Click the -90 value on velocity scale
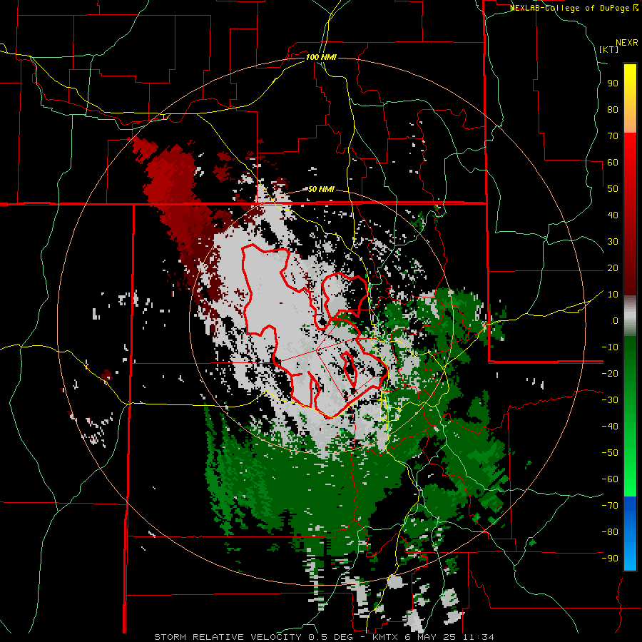 pos(610,559)
